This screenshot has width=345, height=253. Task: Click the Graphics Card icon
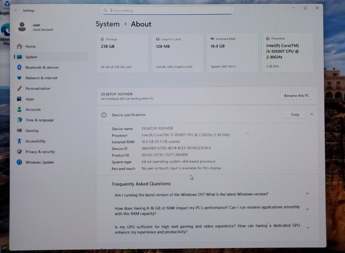157,39
